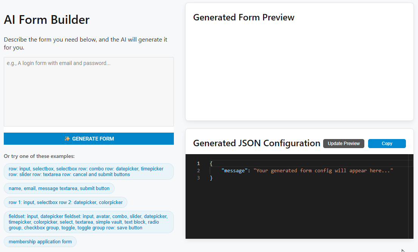This screenshot has height=252, width=418.
Task: Click the 'Generated JSON Configuration' heading
Action: (x=257, y=143)
